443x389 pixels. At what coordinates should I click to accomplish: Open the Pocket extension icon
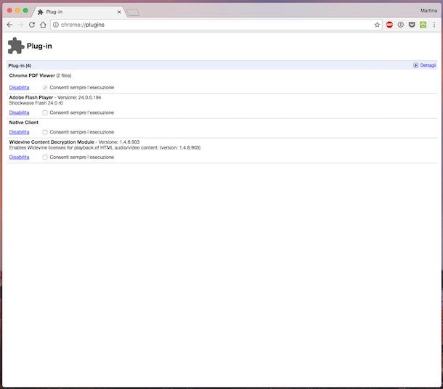412,25
